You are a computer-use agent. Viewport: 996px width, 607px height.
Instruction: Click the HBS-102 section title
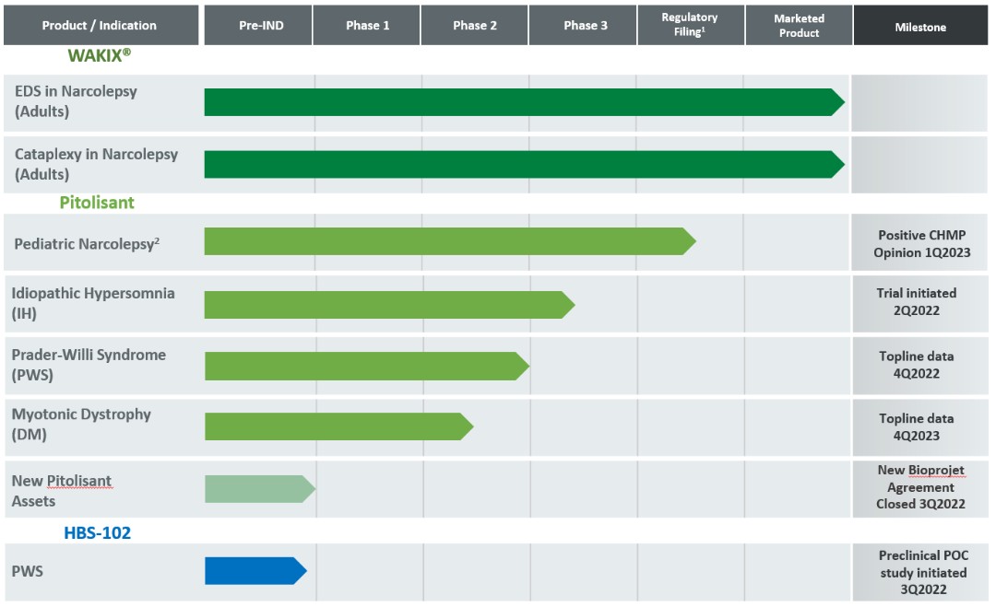(x=97, y=532)
